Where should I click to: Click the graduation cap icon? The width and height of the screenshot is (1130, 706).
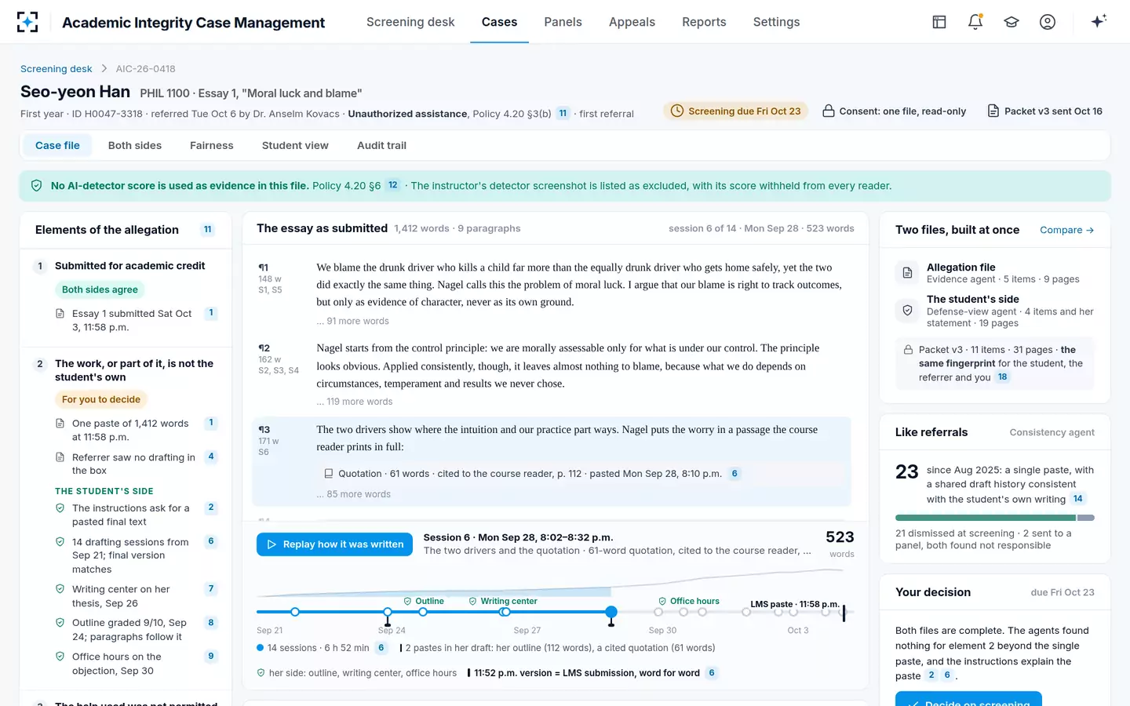pos(1012,22)
